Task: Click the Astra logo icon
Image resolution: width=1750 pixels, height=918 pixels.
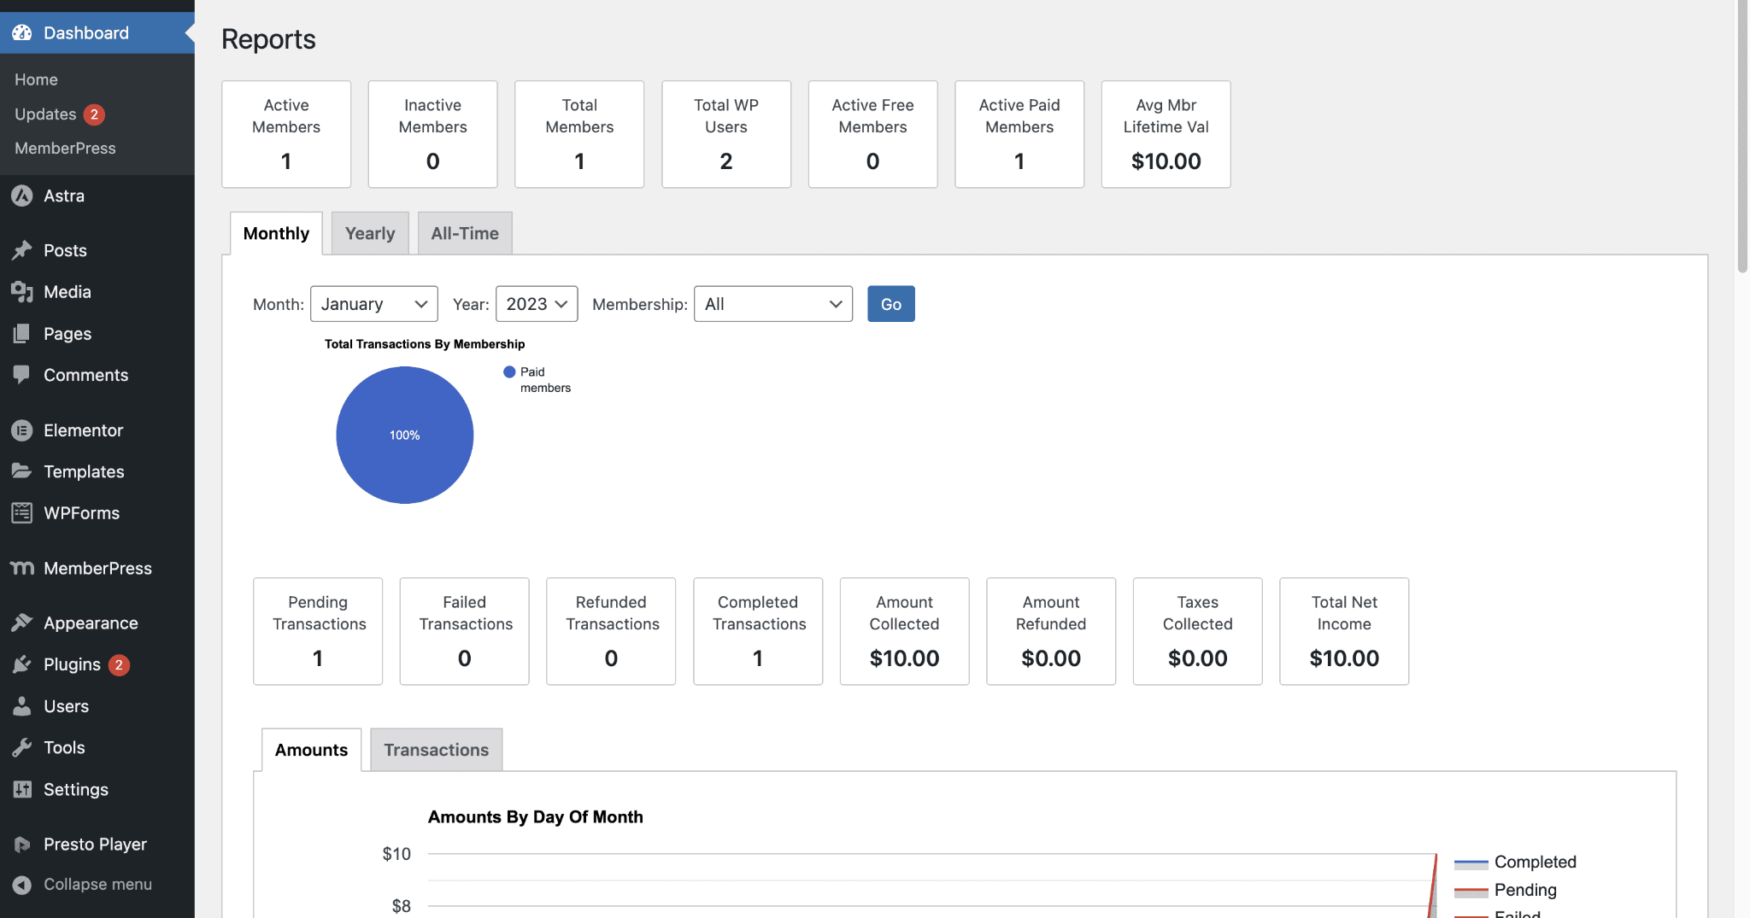Action: (22, 196)
